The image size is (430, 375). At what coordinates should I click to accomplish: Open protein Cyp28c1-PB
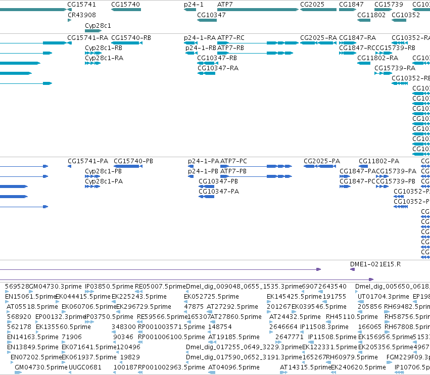(103, 171)
